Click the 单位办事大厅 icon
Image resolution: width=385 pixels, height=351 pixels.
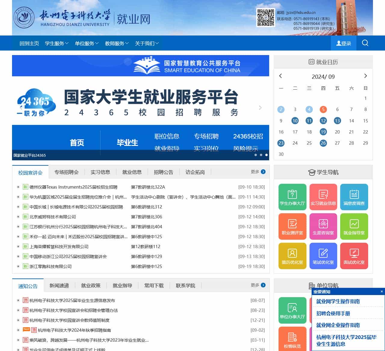[x=292, y=310]
